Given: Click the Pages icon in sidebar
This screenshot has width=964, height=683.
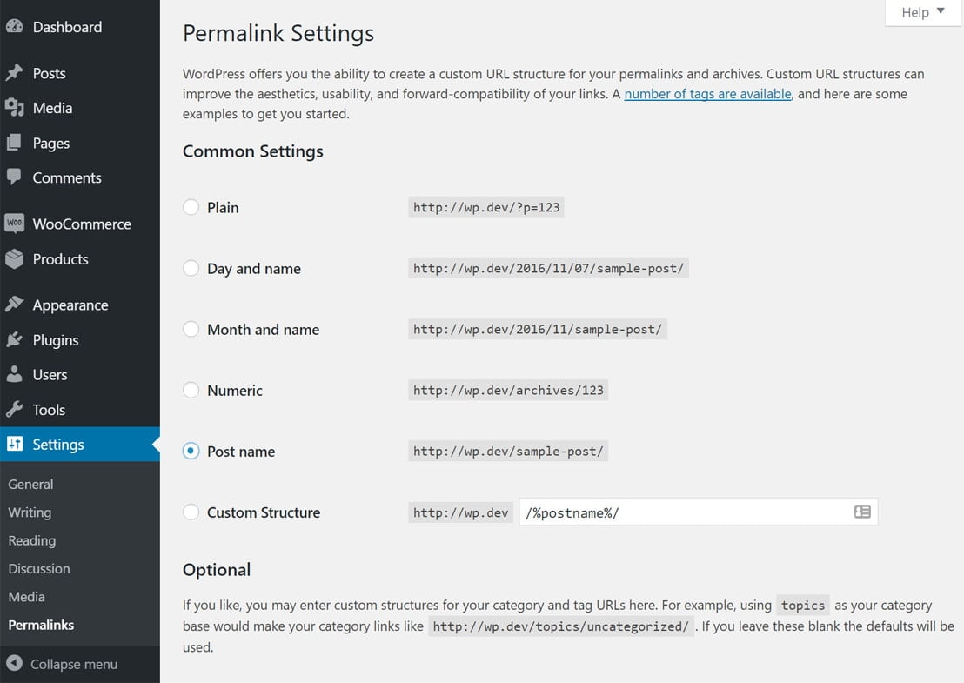Looking at the screenshot, I should point(14,143).
